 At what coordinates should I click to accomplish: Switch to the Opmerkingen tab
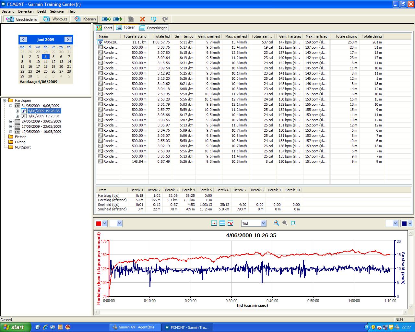[154, 28]
